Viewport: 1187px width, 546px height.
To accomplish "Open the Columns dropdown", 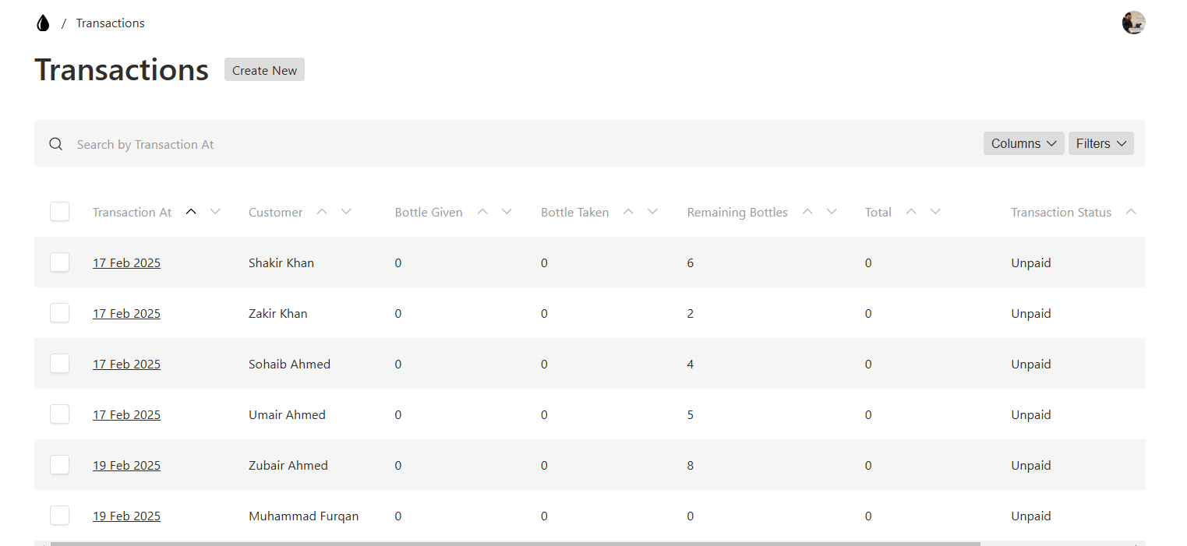I will (x=1023, y=143).
